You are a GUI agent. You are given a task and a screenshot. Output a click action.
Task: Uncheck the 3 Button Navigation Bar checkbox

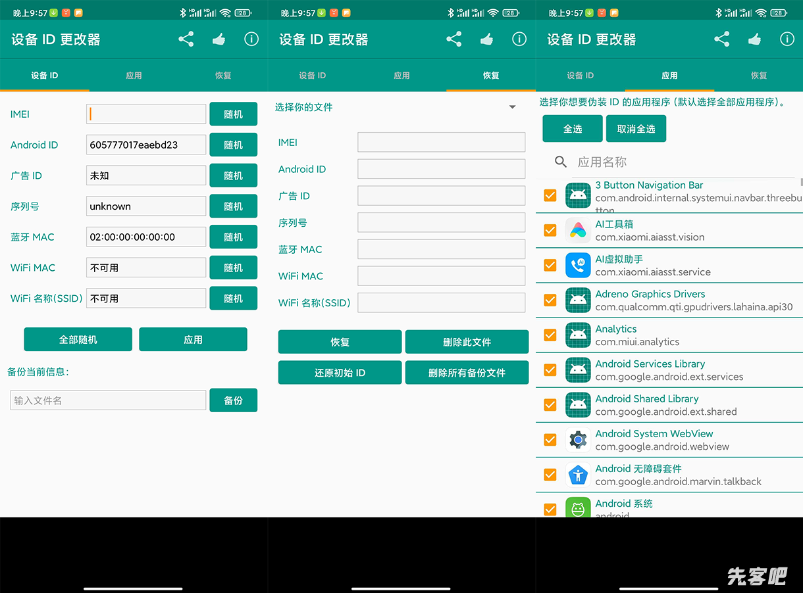click(550, 196)
